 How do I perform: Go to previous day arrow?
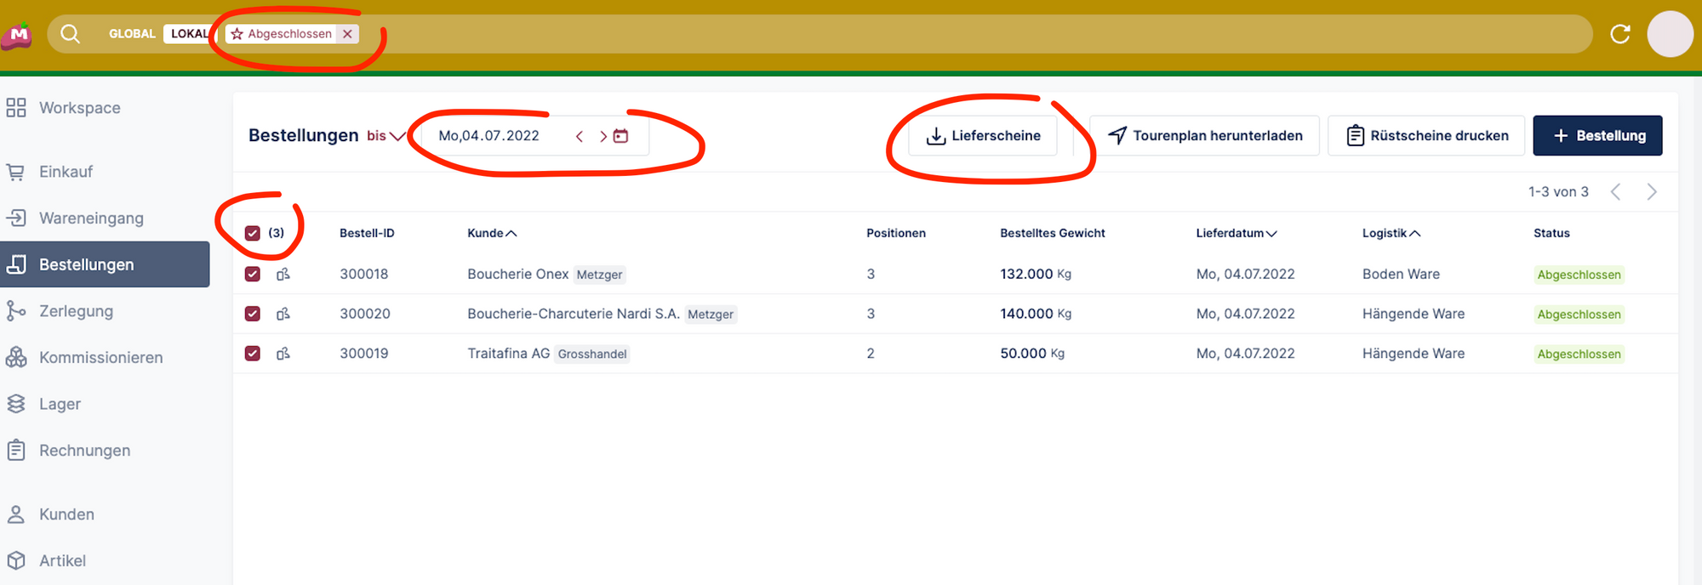click(x=580, y=136)
